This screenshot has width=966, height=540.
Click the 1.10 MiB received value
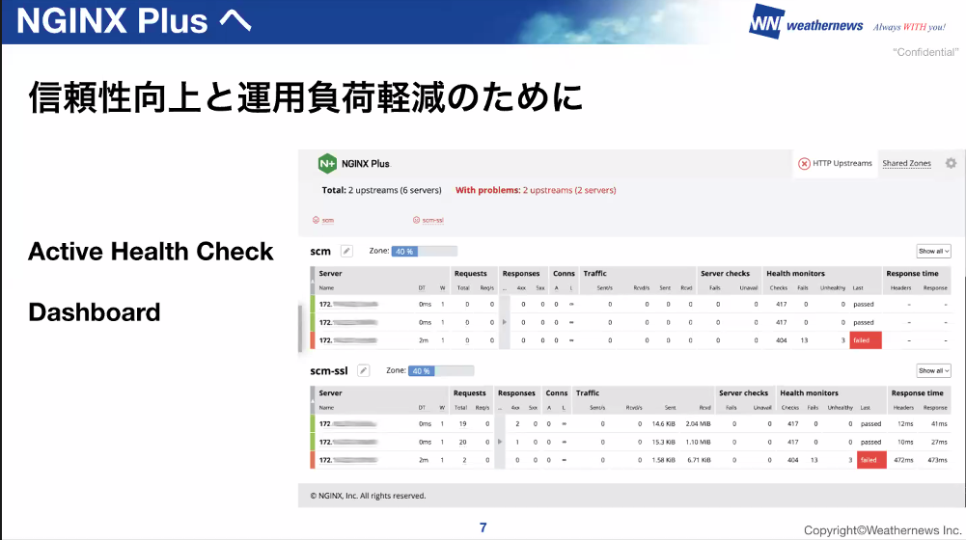click(x=698, y=442)
